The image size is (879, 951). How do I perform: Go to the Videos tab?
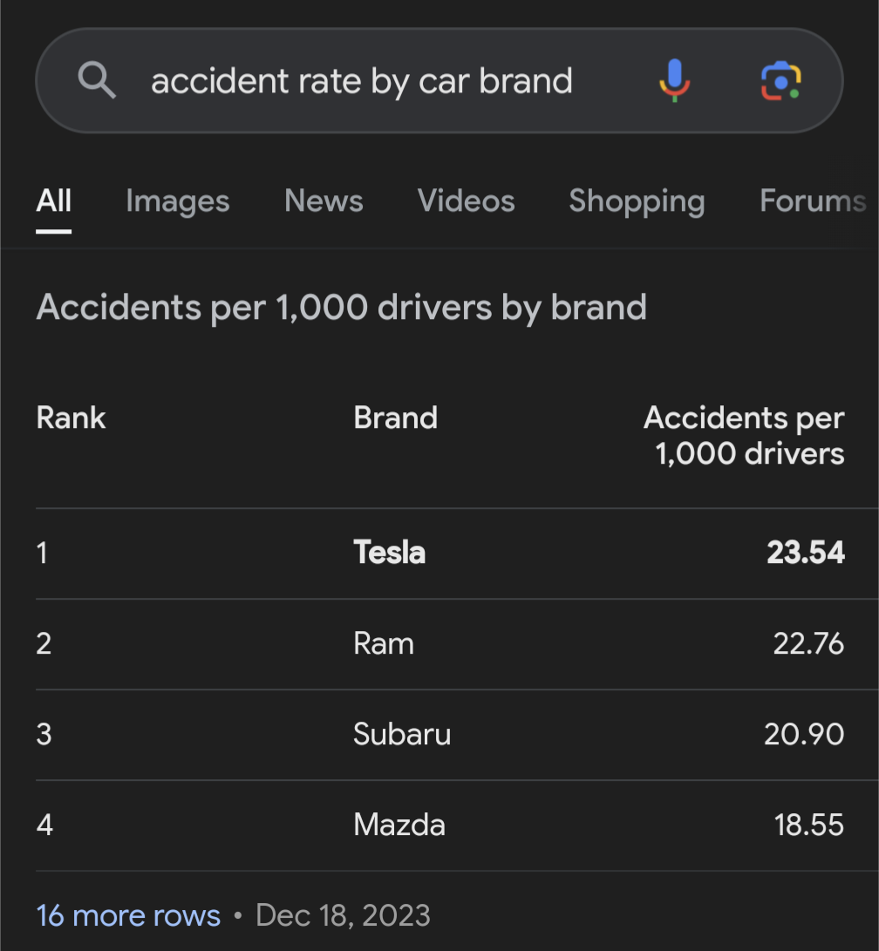pos(467,201)
